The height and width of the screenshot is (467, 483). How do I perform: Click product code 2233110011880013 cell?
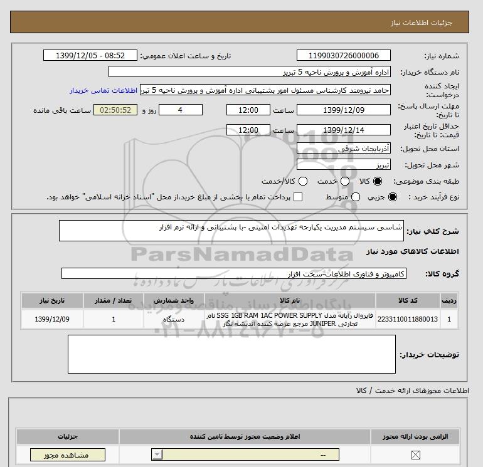click(x=408, y=319)
